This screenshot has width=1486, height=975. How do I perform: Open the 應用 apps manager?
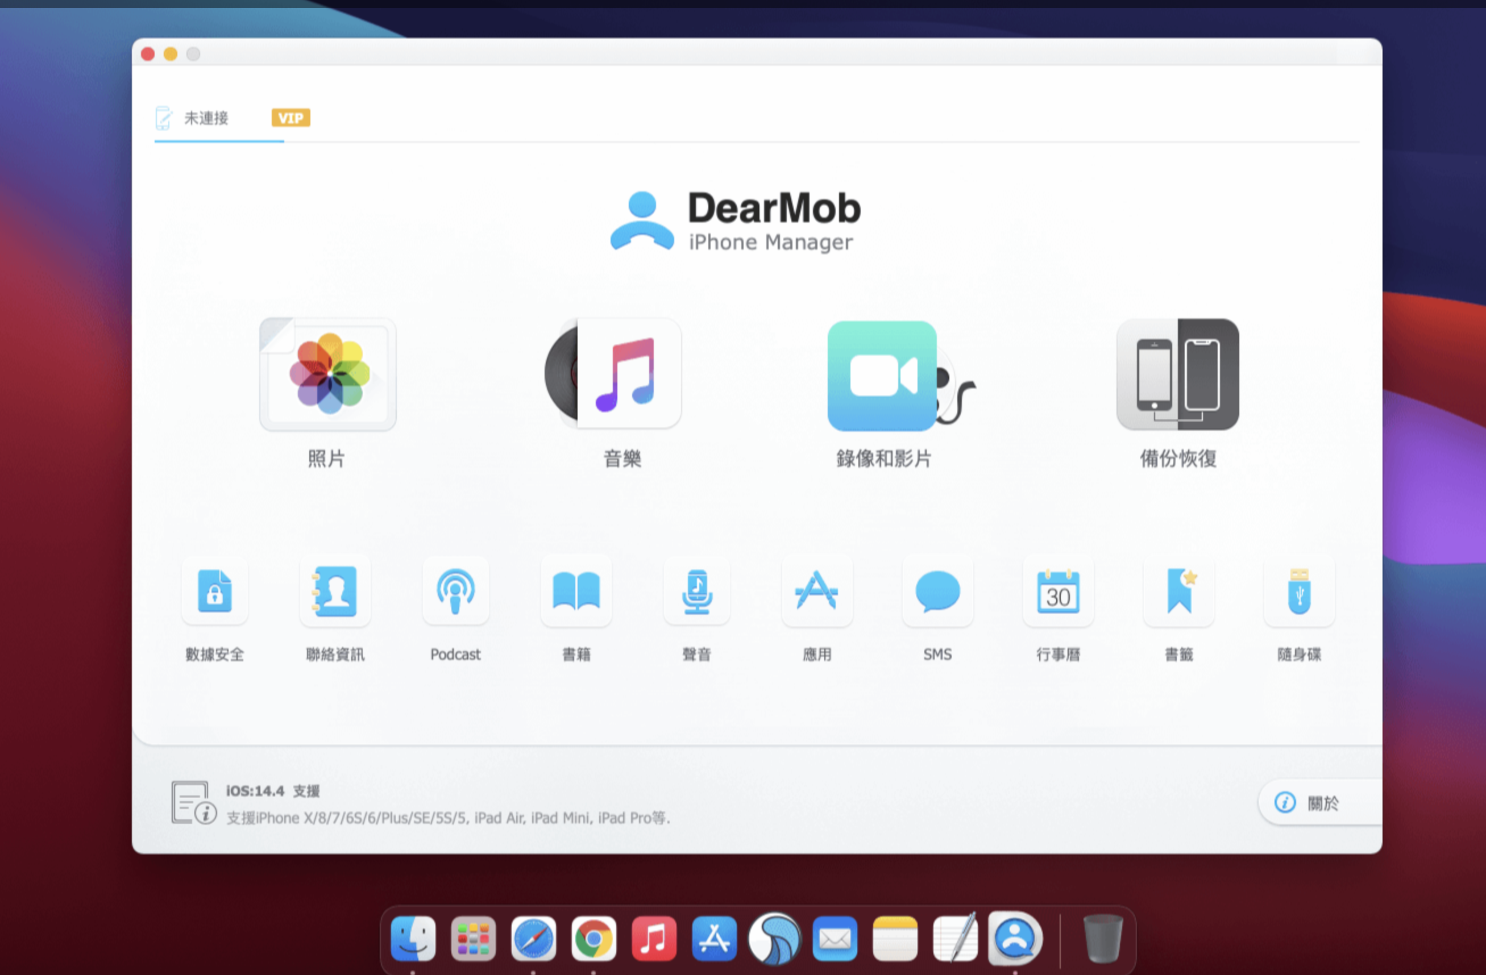coord(817,590)
